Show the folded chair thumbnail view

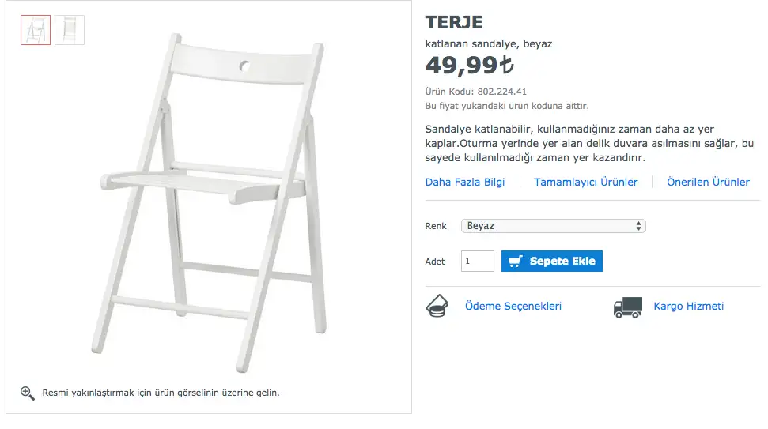click(x=70, y=30)
